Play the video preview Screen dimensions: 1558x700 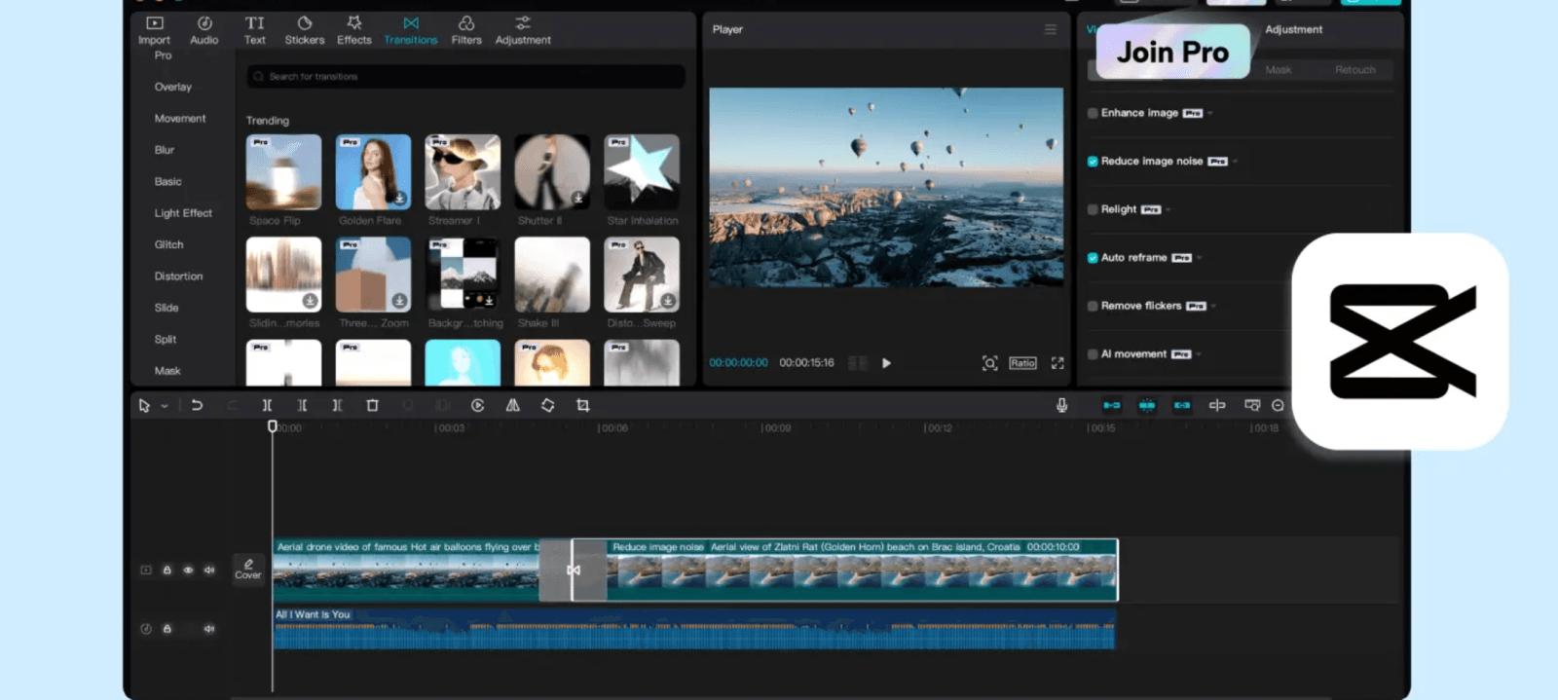pos(886,363)
